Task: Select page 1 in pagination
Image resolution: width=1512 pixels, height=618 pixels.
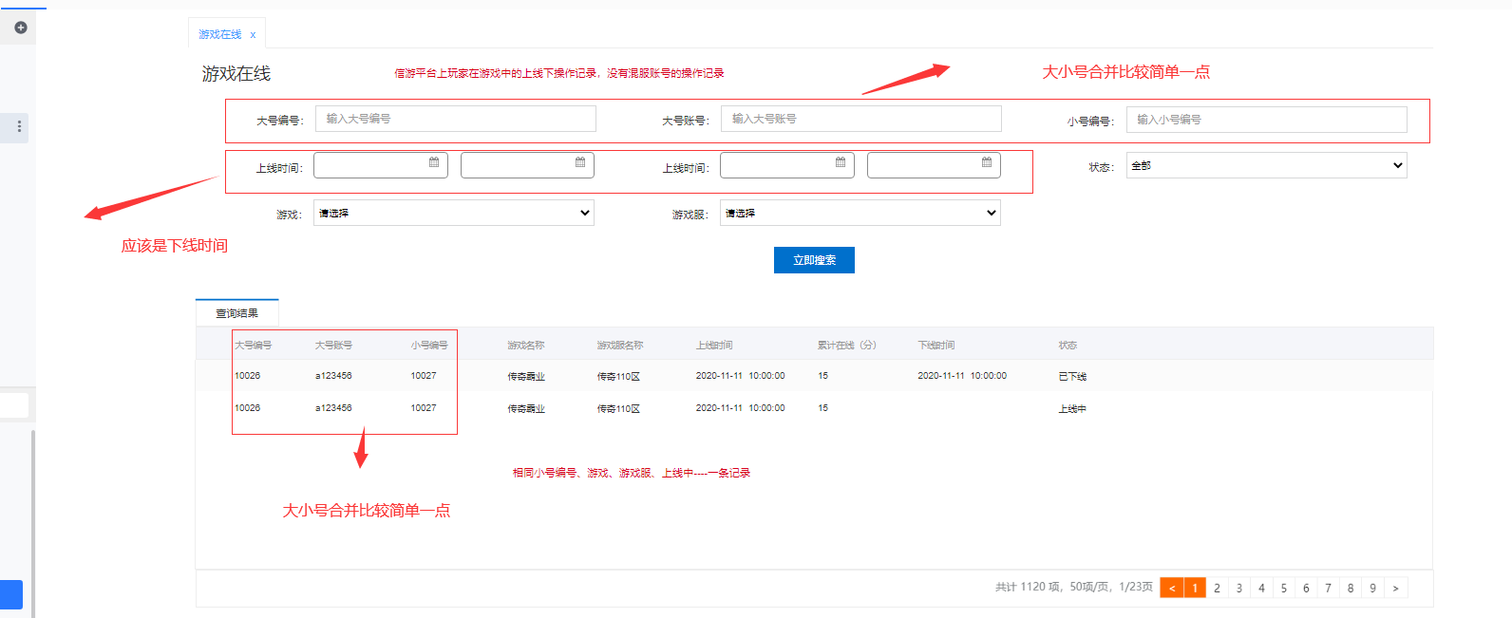Action: (x=1195, y=588)
